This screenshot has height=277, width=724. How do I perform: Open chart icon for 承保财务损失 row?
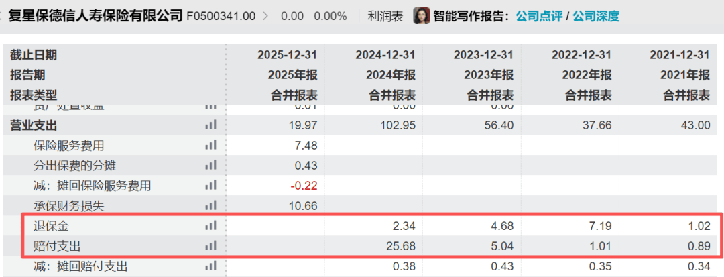point(210,205)
